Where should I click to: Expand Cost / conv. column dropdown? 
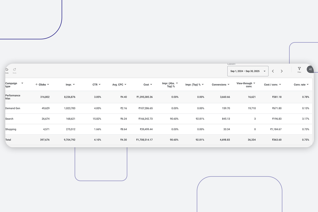280,85
